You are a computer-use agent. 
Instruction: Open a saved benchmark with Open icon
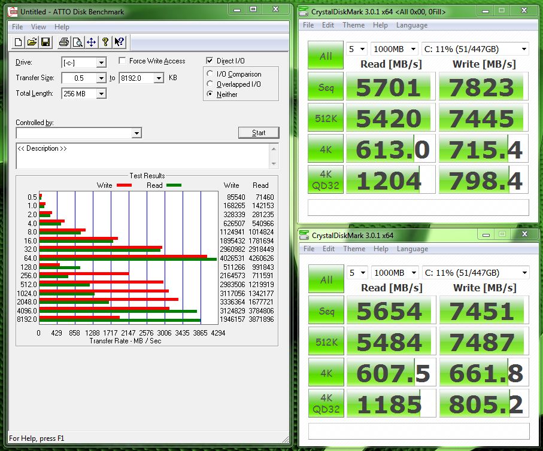(32, 42)
